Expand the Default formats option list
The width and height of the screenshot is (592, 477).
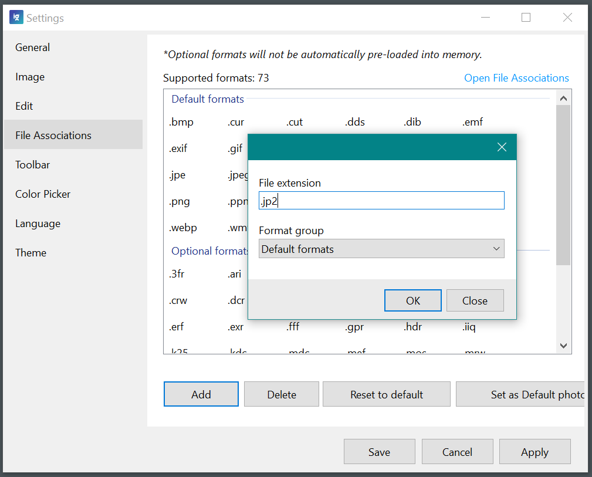496,248
